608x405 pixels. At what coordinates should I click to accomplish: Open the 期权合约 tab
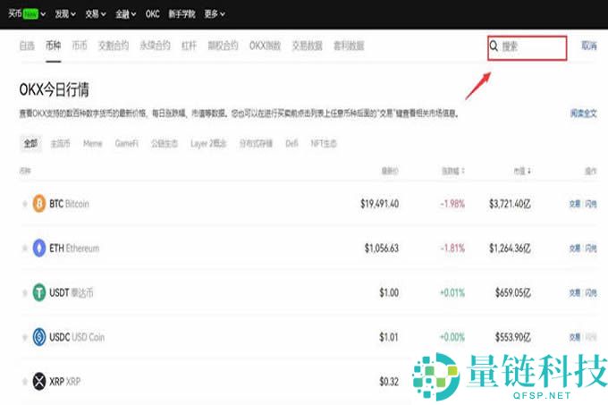(x=223, y=46)
